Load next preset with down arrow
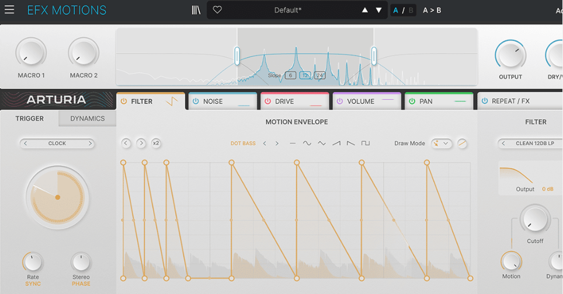This screenshot has height=294, width=563. pyautogui.click(x=379, y=10)
